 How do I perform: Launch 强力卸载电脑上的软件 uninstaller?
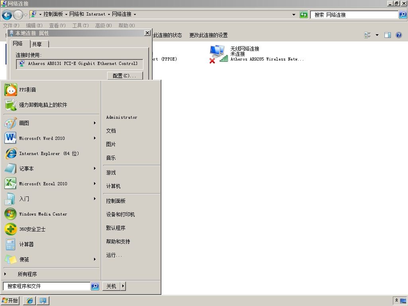click(x=51, y=105)
